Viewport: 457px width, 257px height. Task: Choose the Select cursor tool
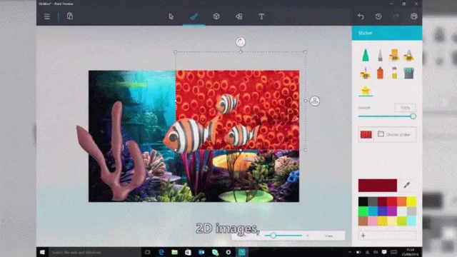(171, 16)
